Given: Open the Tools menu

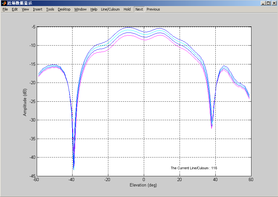Looking at the screenshot, I should click(50, 9).
